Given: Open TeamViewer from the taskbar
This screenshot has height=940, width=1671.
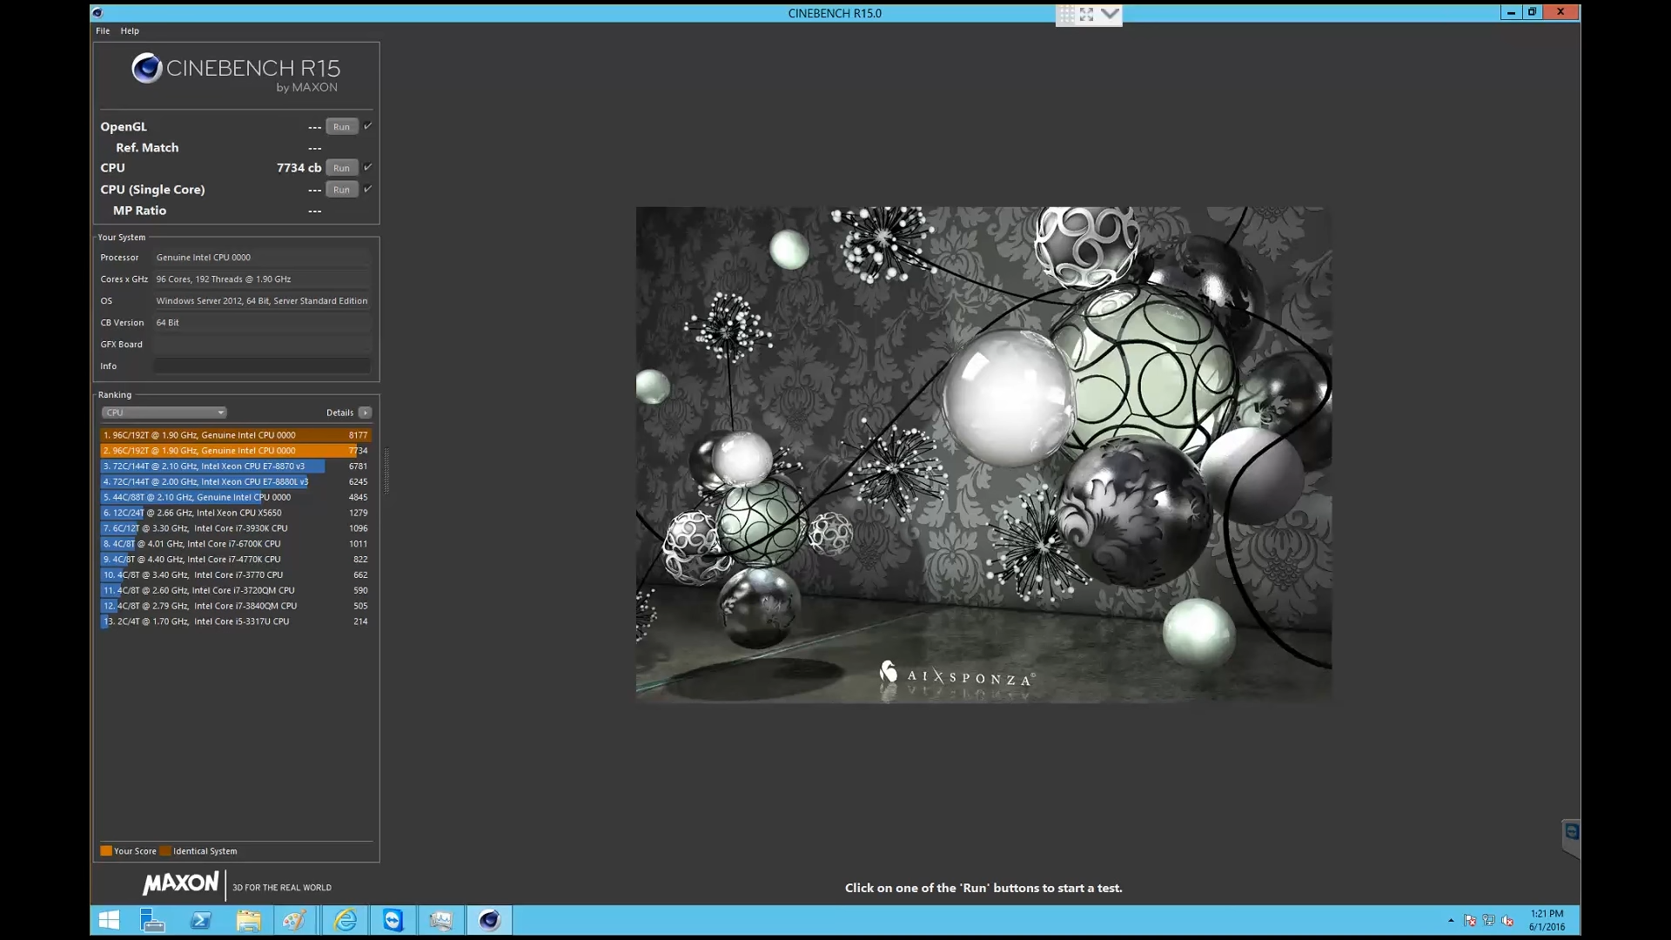Looking at the screenshot, I should coord(393,920).
